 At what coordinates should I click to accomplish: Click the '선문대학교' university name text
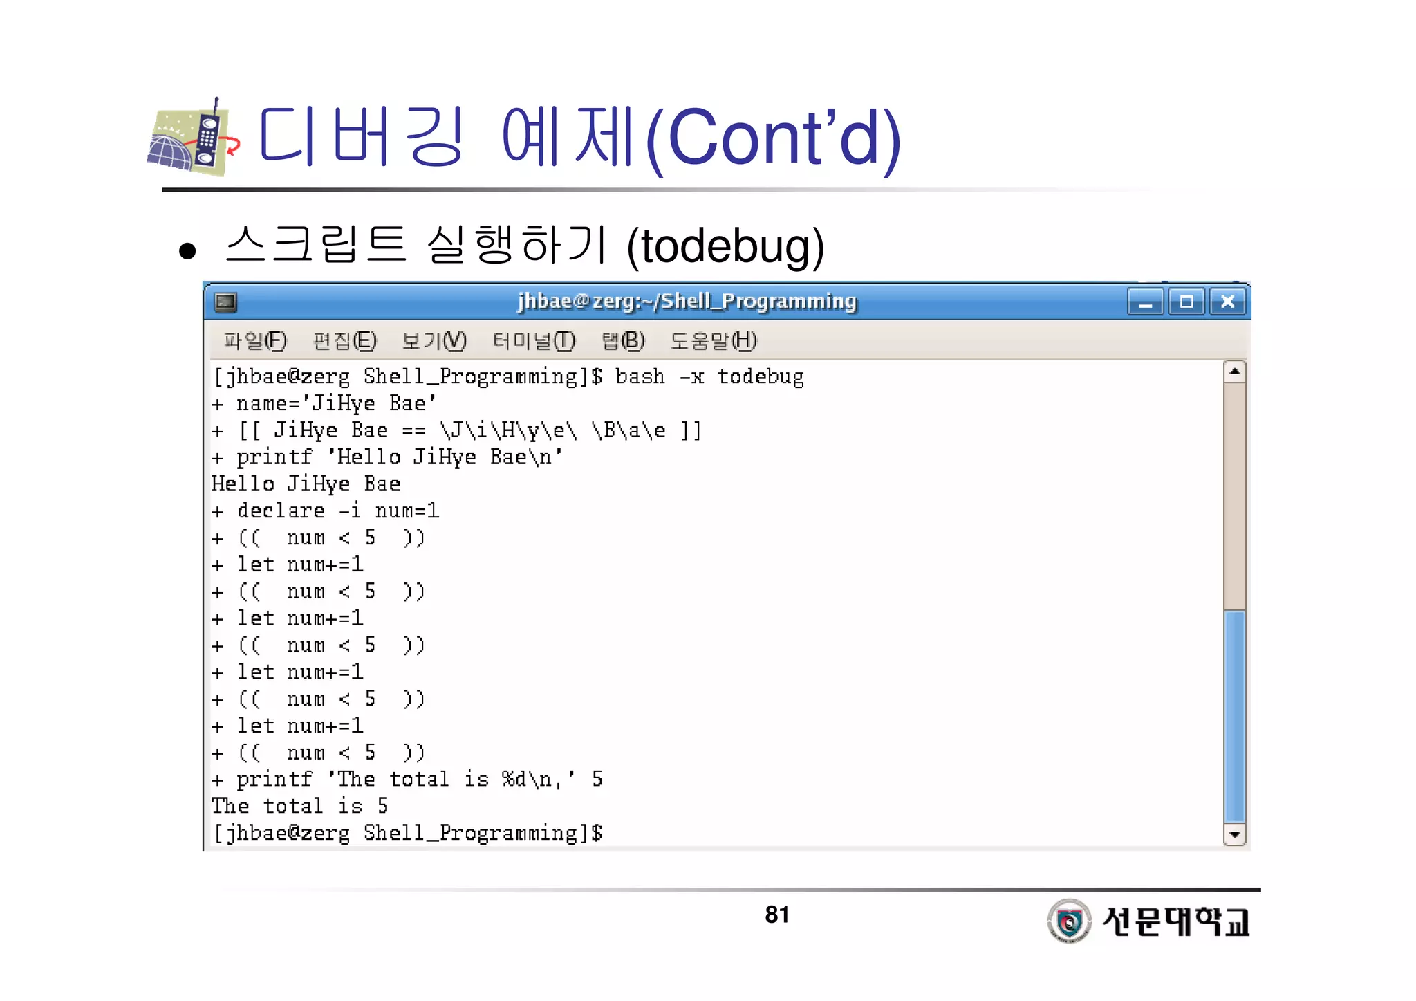click(1176, 921)
